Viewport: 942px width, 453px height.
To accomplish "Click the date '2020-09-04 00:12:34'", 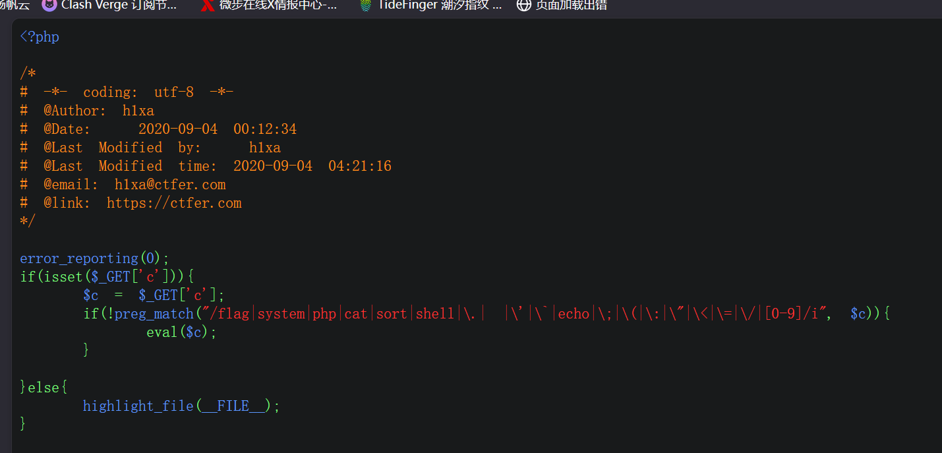I will 218,129.
